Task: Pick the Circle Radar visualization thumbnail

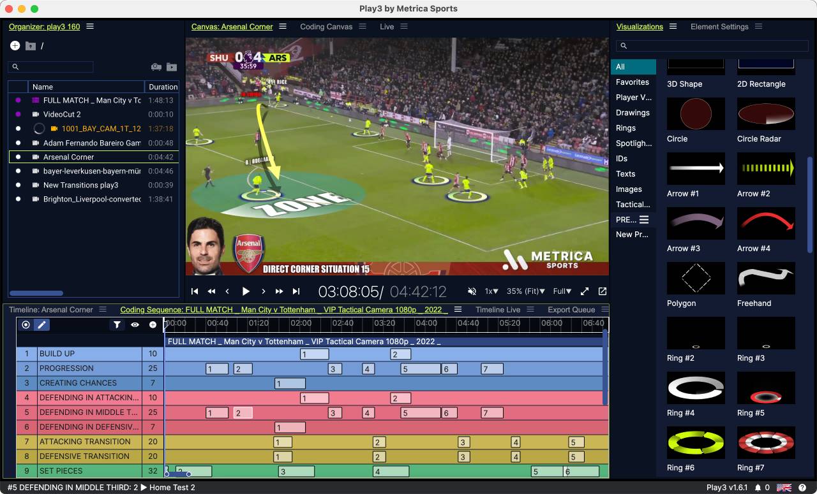Action: tap(766, 113)
